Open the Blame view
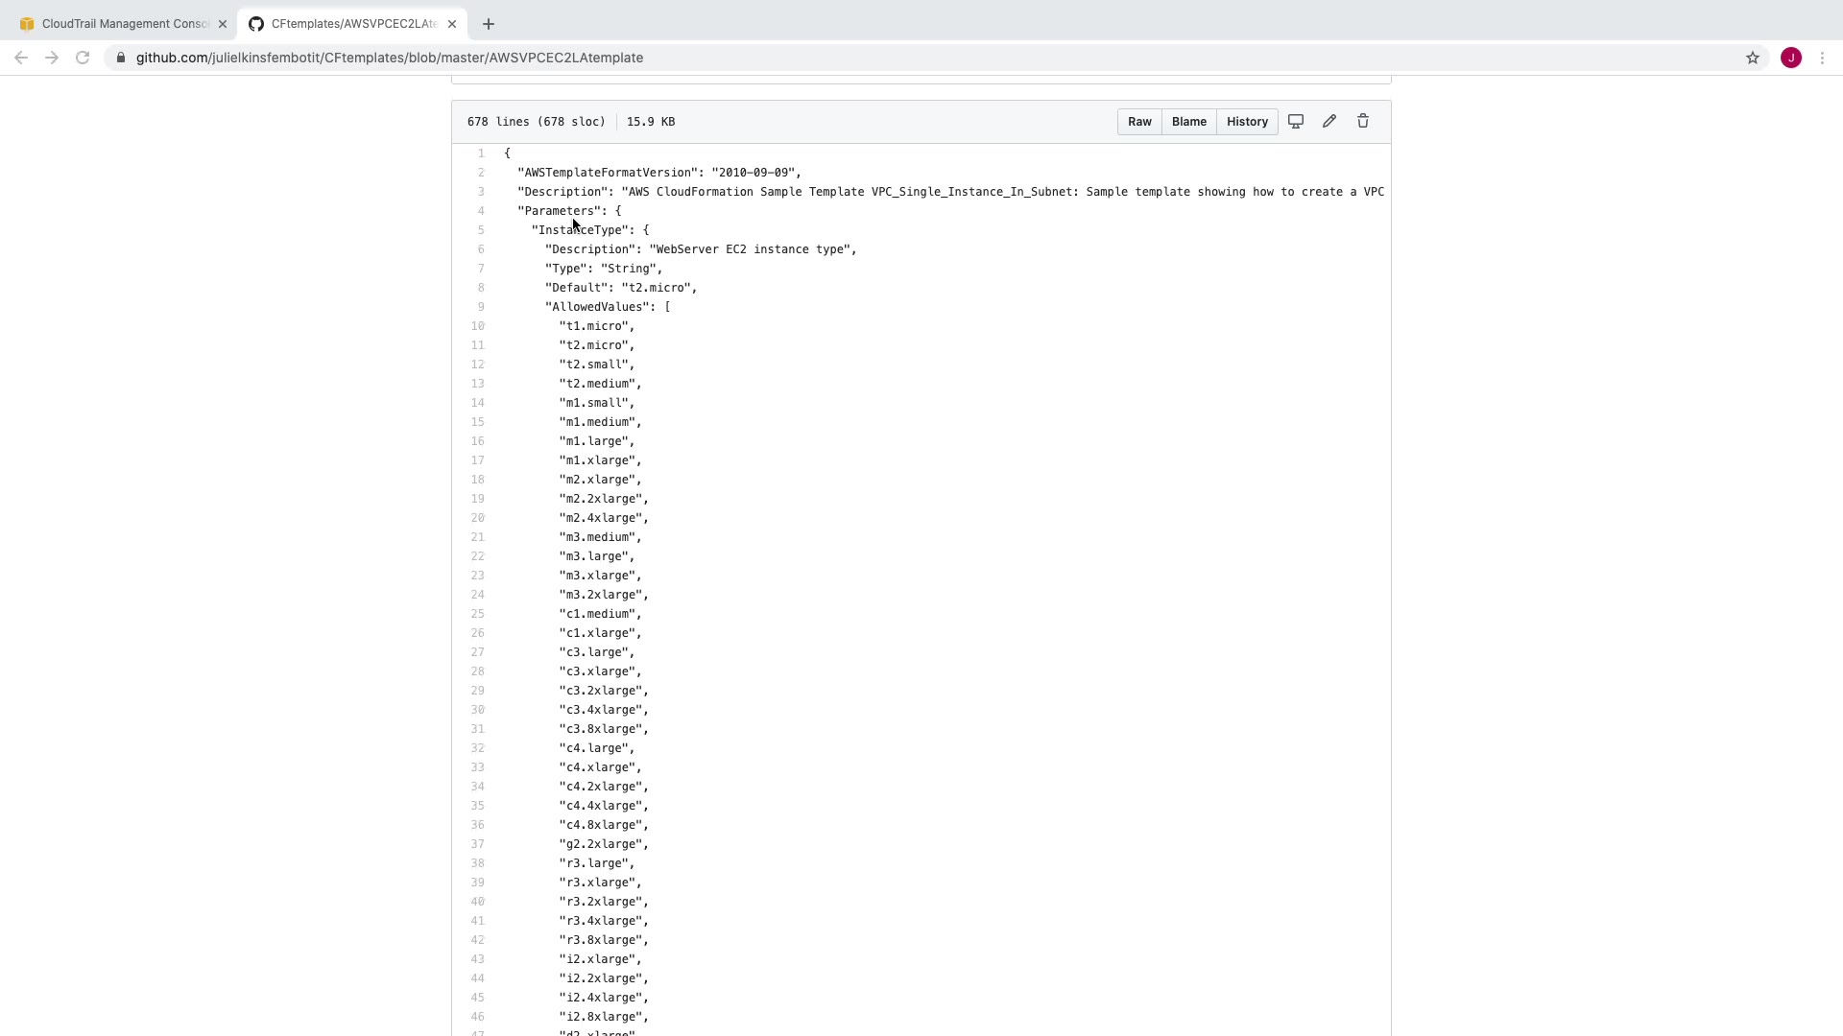 point(1188,122)
